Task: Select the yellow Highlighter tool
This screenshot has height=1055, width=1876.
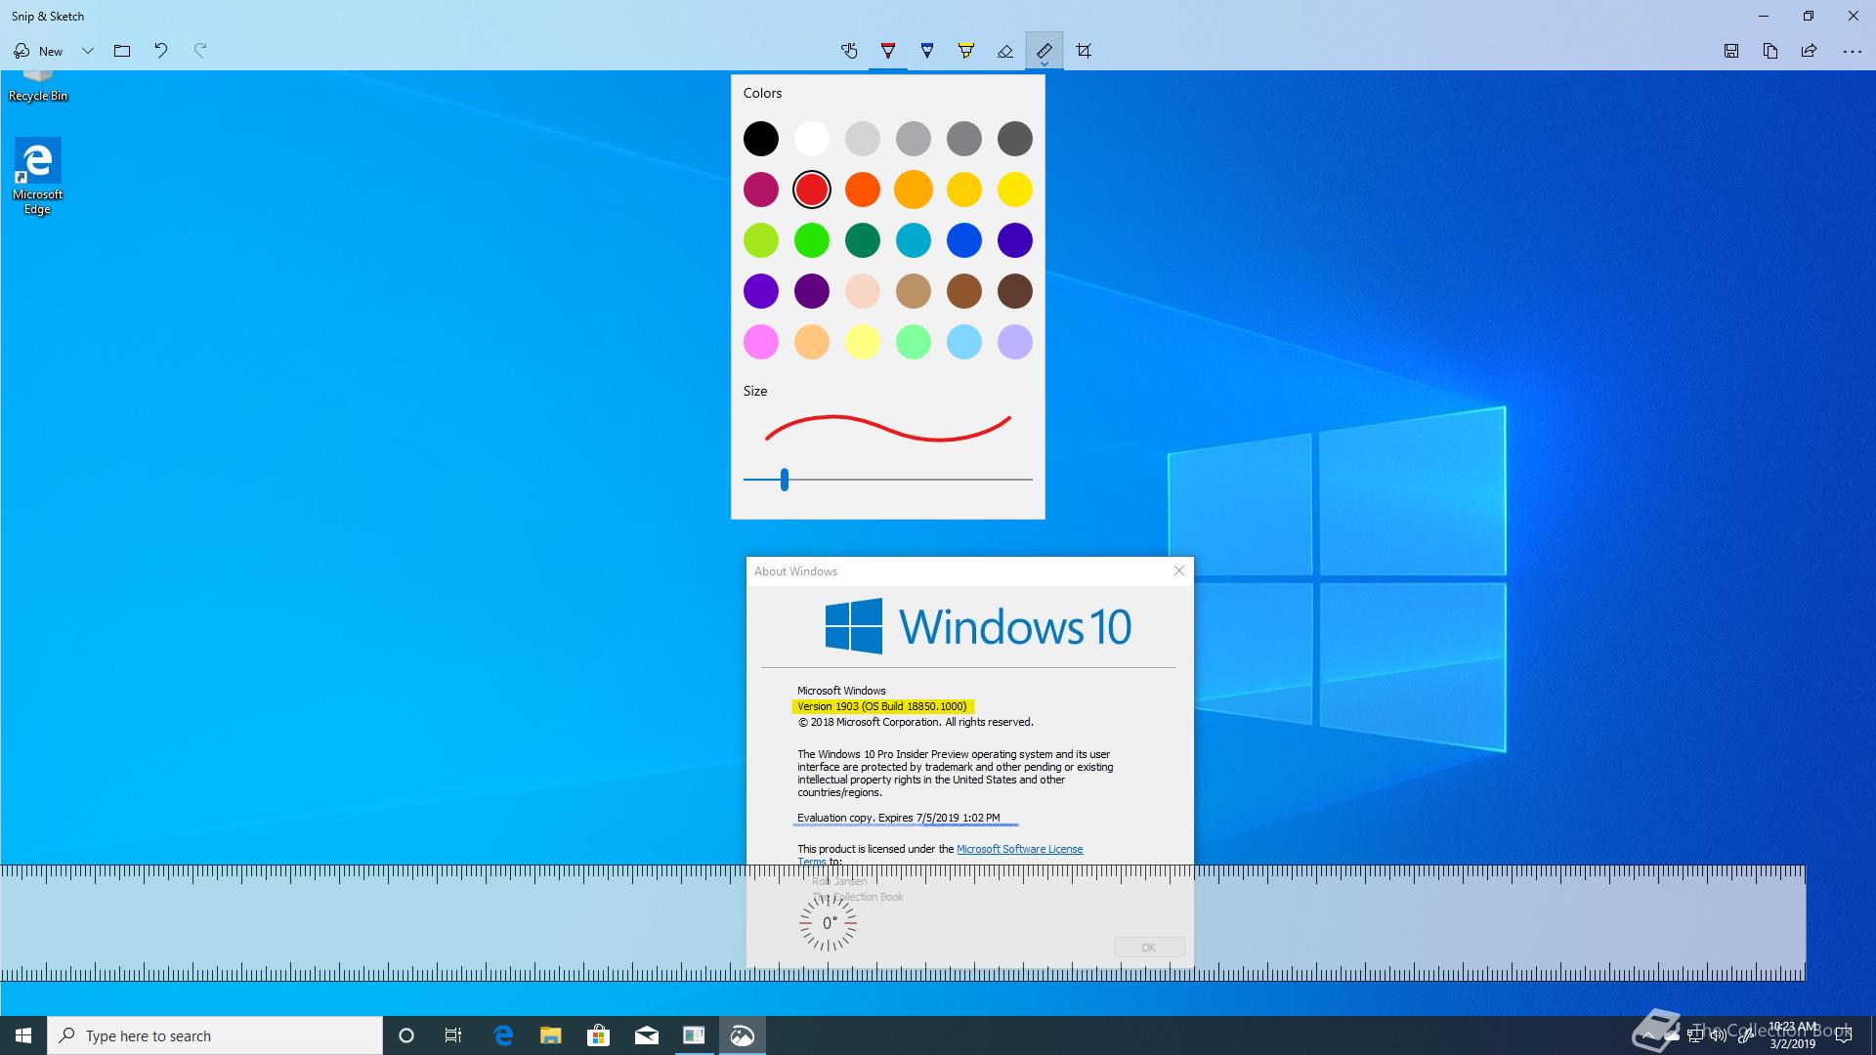Action: point(966,51)
